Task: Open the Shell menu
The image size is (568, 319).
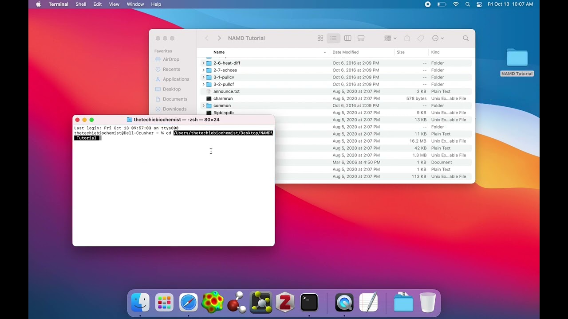Action: (x=81, y=4)
